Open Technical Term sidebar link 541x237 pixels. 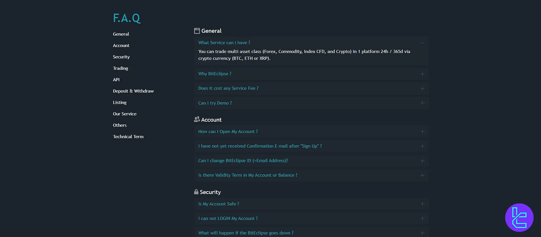tap(128, 137)
